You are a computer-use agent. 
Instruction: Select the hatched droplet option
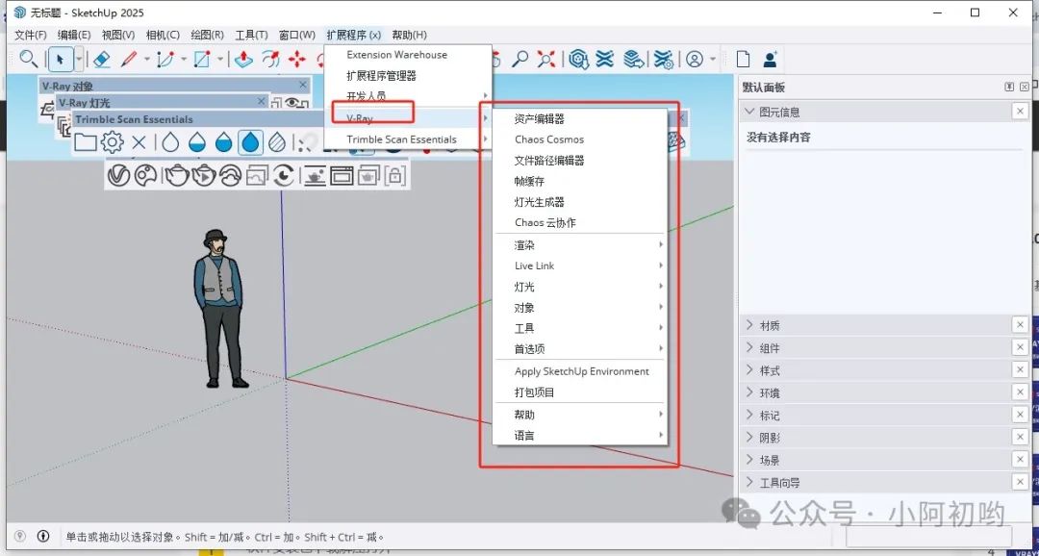coord(277,141)
